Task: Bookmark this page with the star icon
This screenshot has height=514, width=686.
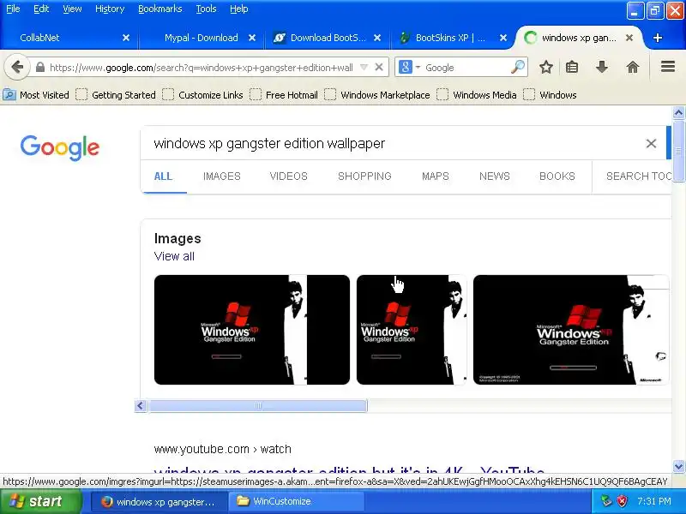Action: tap(545, 68)
